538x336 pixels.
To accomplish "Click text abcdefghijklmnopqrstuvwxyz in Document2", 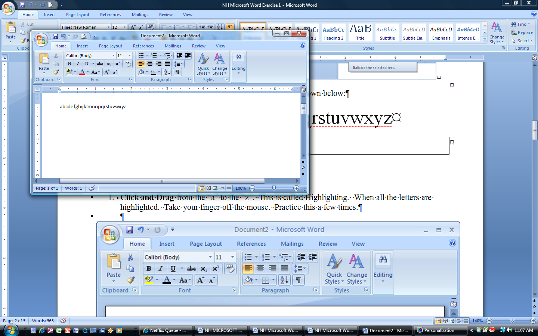I will (x=93, y=107).
